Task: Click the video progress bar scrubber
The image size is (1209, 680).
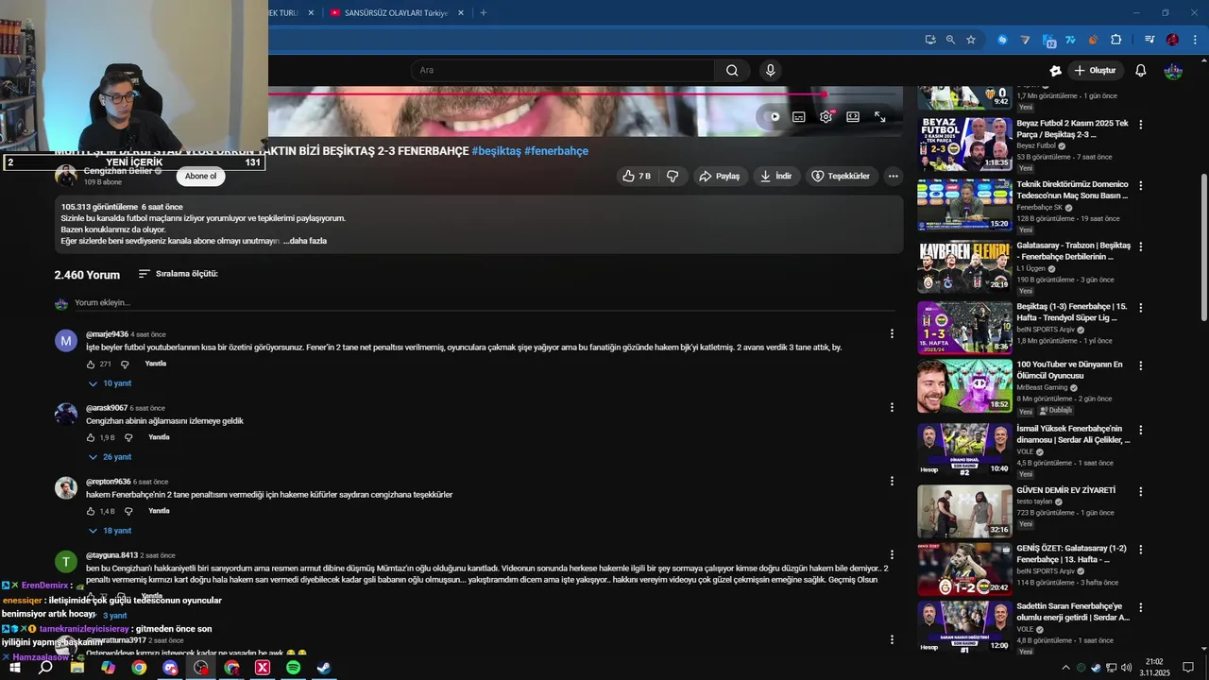Action: (824, 93)
